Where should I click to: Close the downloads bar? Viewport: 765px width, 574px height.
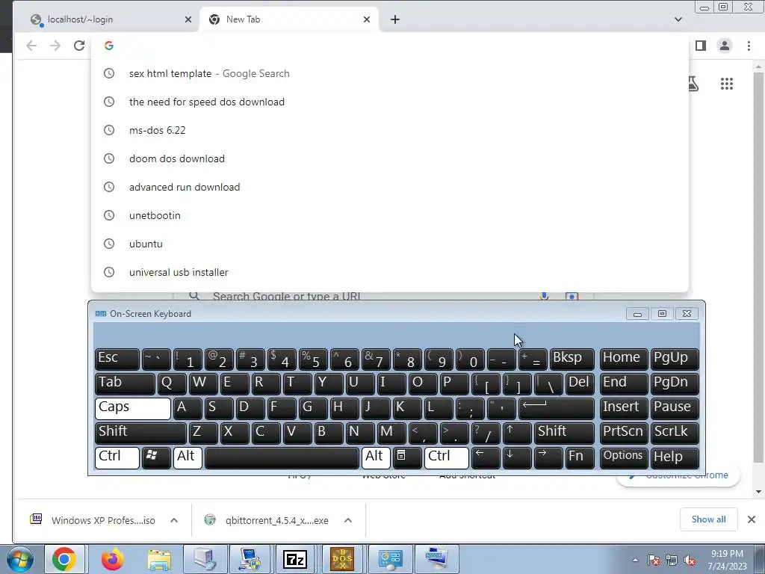pos(752,519)
